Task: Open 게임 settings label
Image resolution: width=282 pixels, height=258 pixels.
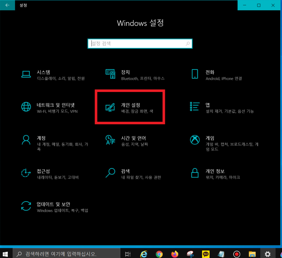Action: point(210,138)
